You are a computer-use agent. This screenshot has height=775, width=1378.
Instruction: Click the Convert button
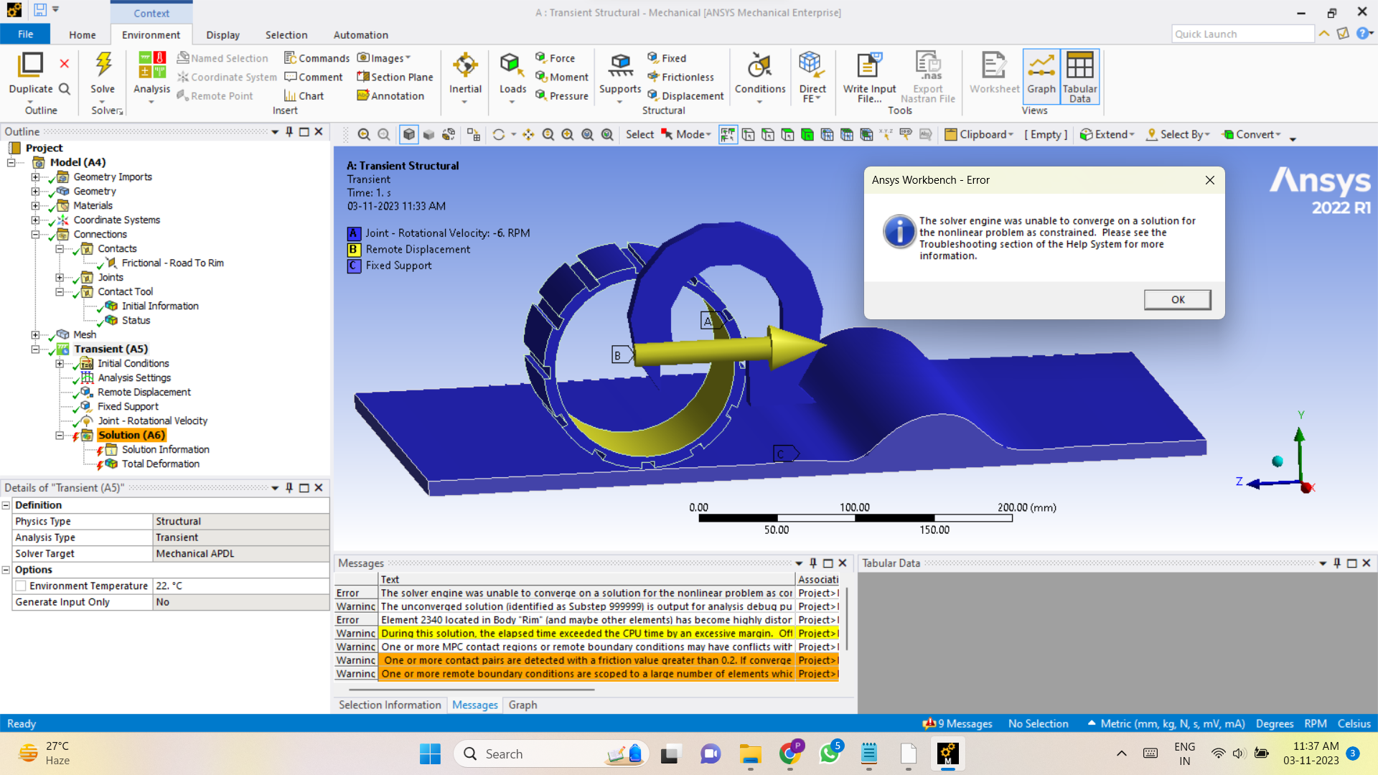point(1252,134)
